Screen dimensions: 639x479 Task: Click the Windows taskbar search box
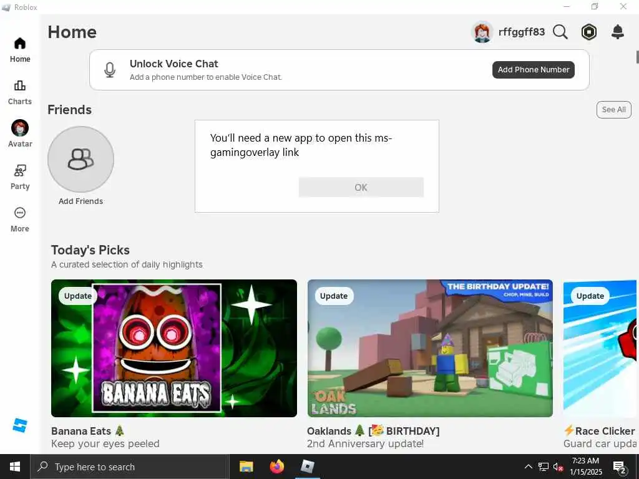(x=130, y=467)
